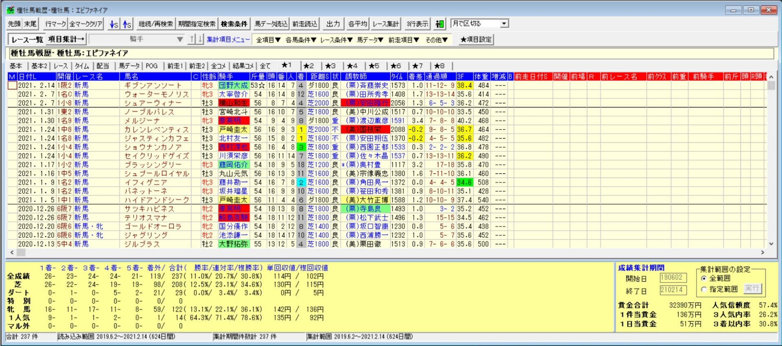Click trainer cell (美)国枝栄
This screenshot has width=782, height=346.
[365, 129]
